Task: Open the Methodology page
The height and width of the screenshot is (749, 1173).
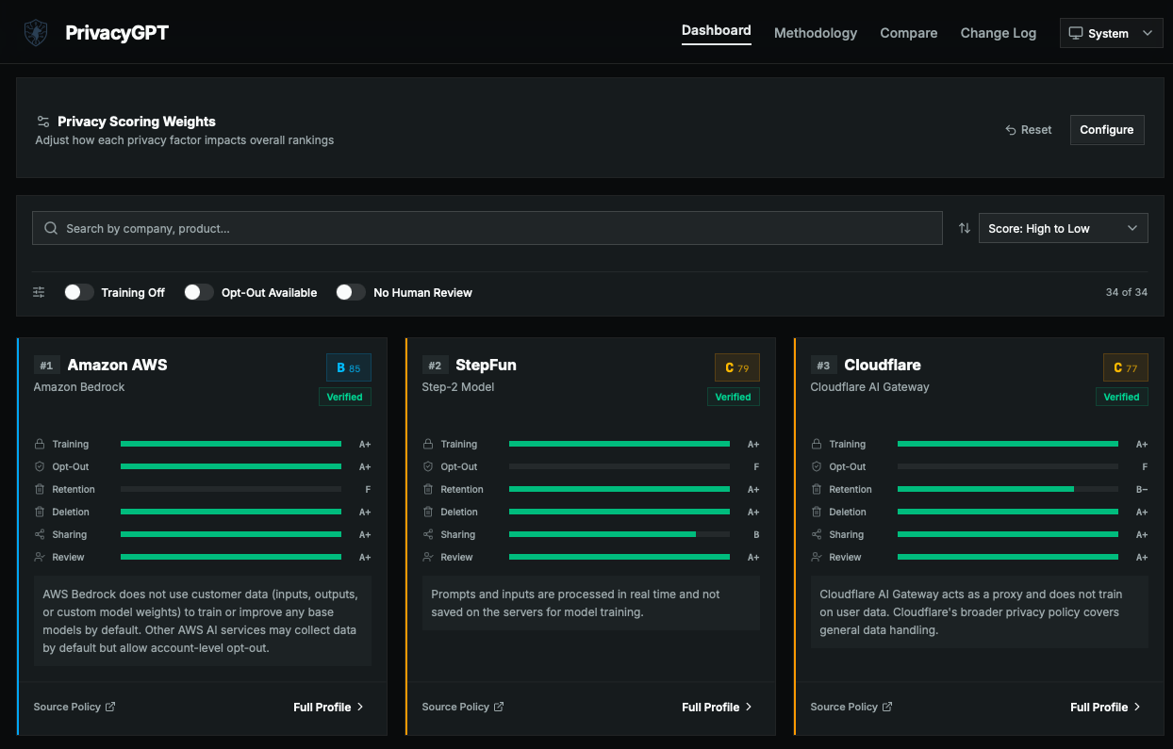Action: point(816,33)
